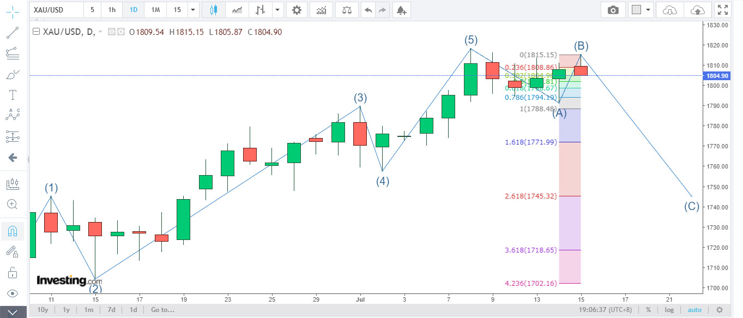Image resolution: width=743 pixels, height=318 pixels.
Task: Select the brush drawing tool
Action: click(13, 75)
